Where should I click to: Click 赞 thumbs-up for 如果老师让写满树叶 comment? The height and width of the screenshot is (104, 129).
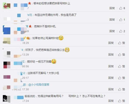[122, 43]
